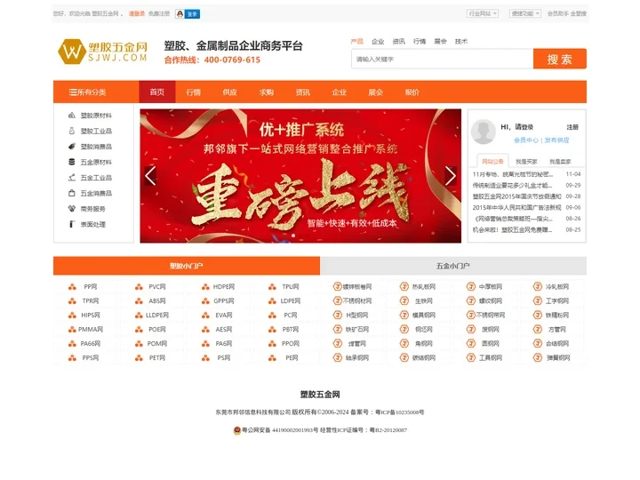Switch to the 我是买家 tab
Image resolution: width=640 pixels, height=480 pixels.
click(x=526, y=162)
